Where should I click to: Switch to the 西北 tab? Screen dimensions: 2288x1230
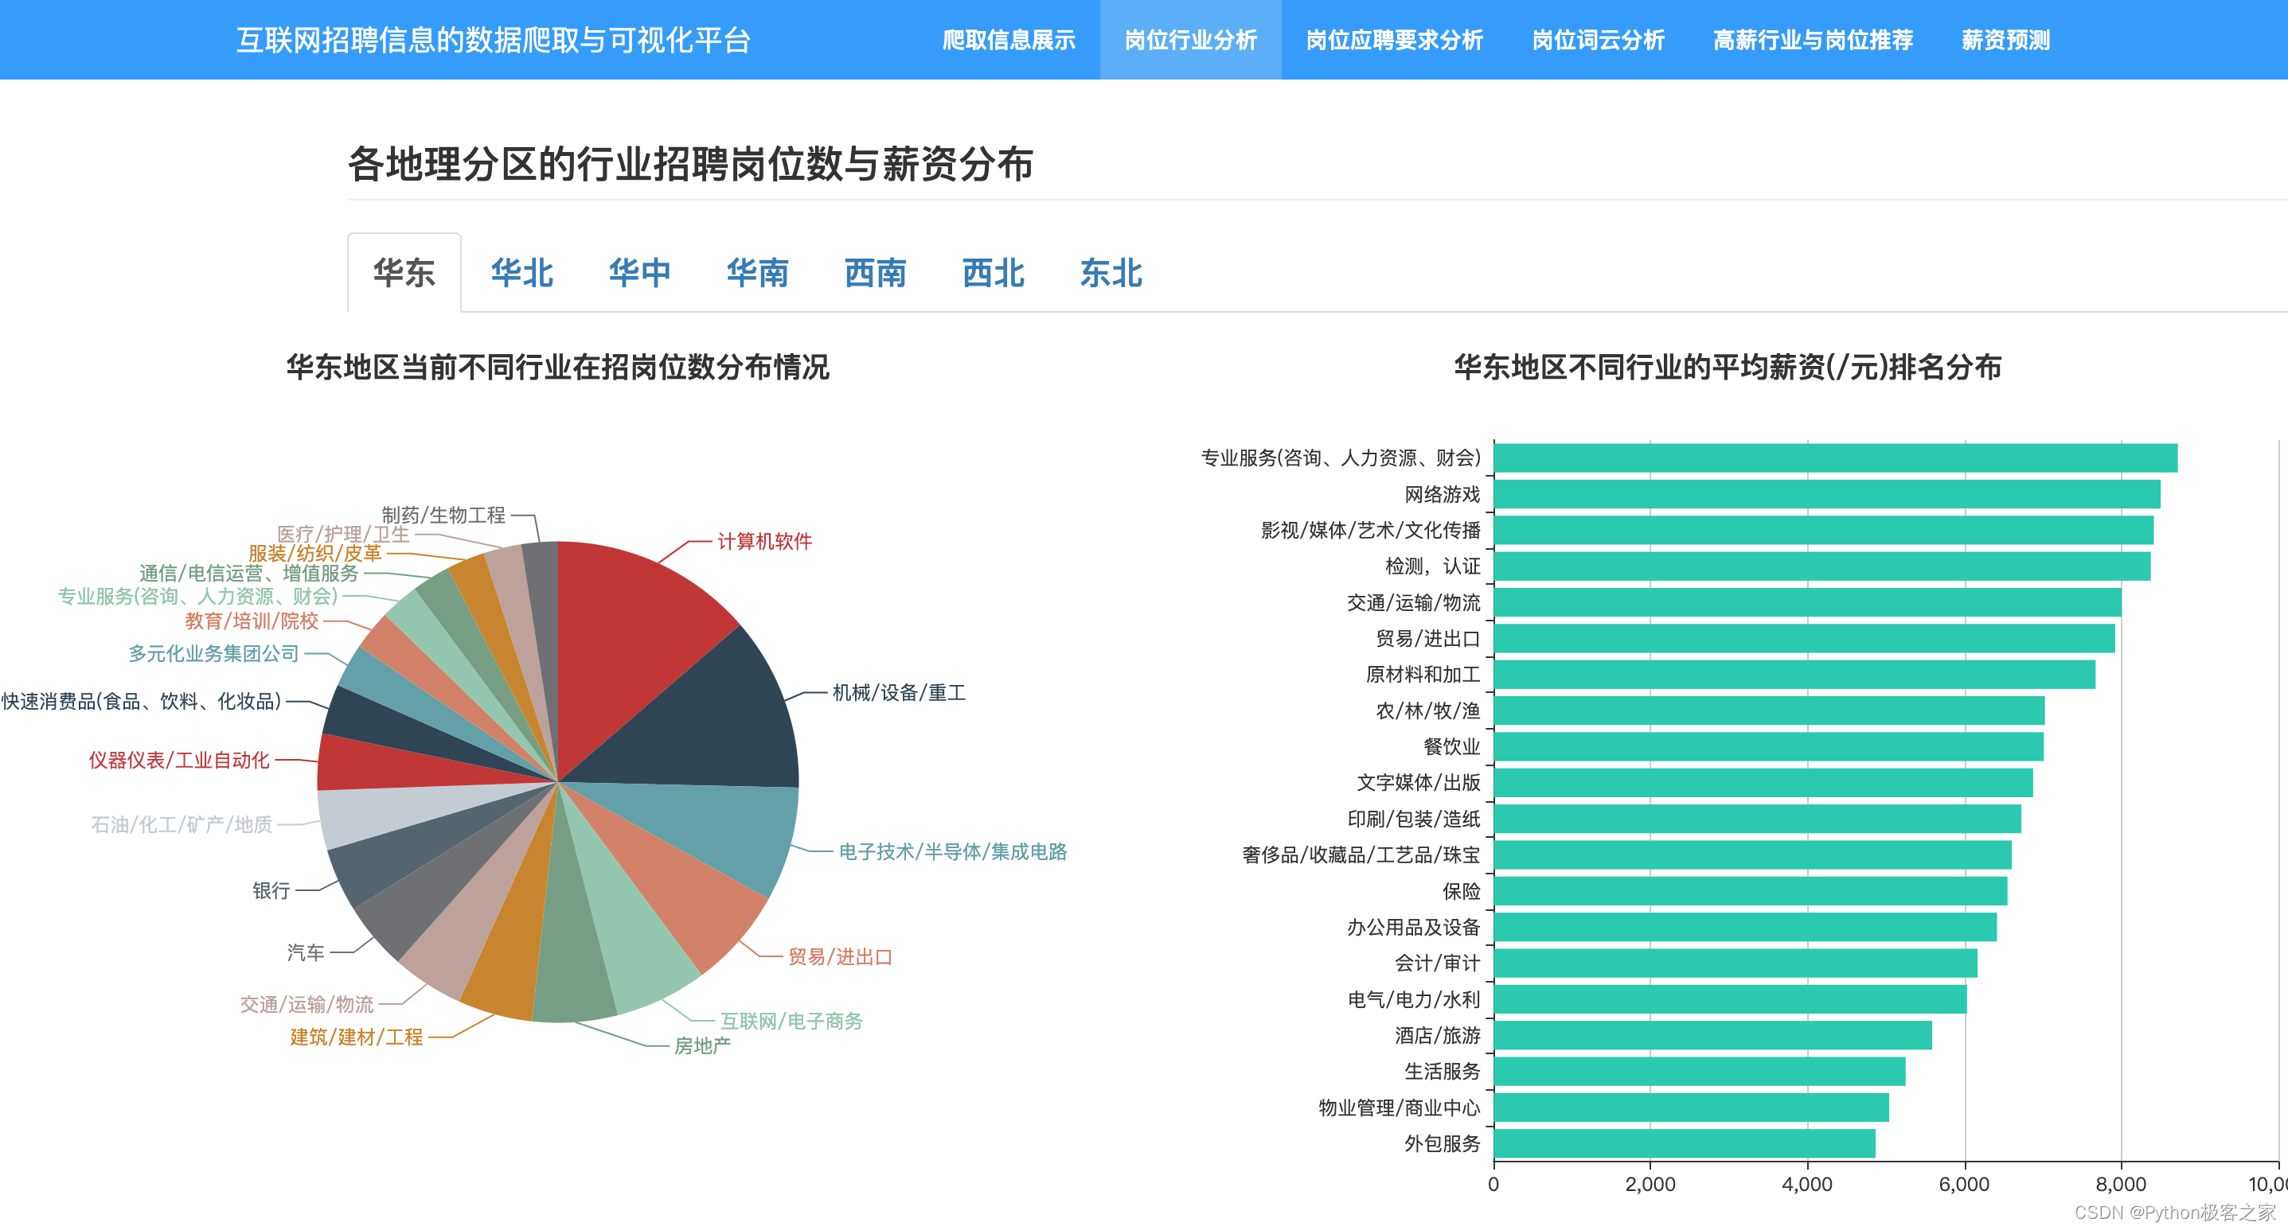click(993, 272)
